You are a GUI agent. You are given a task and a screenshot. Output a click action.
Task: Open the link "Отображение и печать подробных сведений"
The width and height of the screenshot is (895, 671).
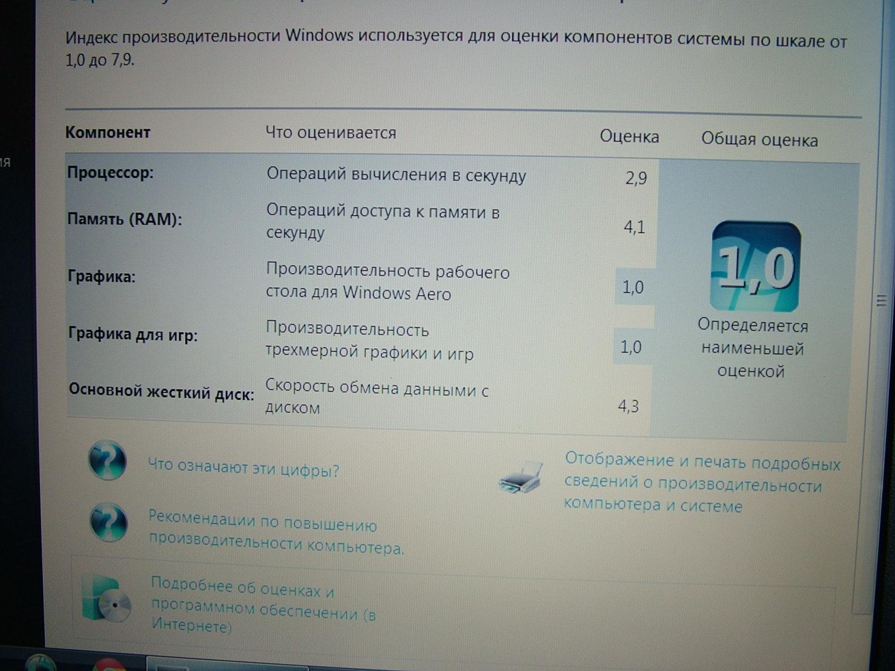pyautogui.click(x=702, y=483)
